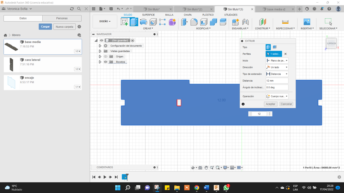Search the data panel
This screenshot has height=193, width=344.
tap(79, 9)
